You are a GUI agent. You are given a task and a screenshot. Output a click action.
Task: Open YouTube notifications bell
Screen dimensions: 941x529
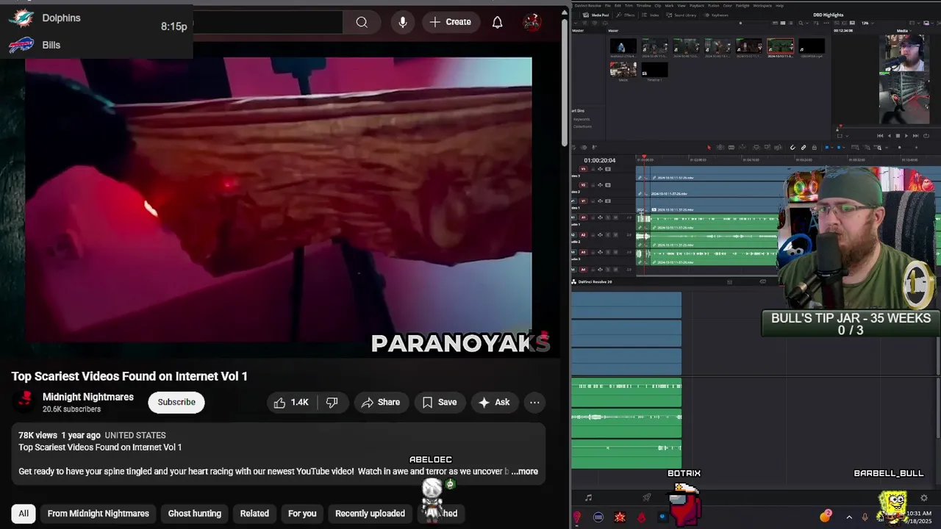click(x=498, y=22)
